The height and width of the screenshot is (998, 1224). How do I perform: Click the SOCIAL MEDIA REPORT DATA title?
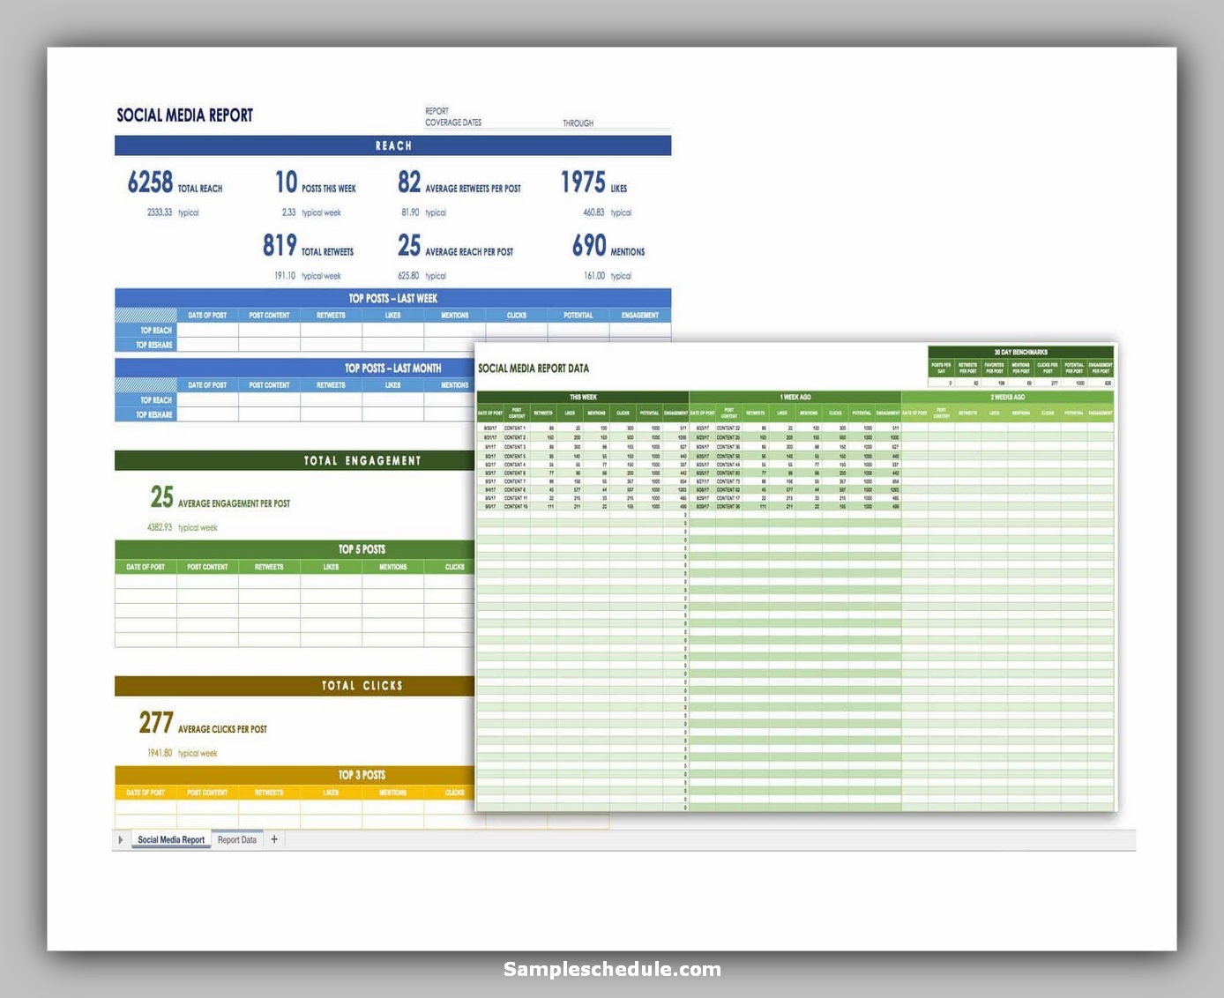[534, 369]
